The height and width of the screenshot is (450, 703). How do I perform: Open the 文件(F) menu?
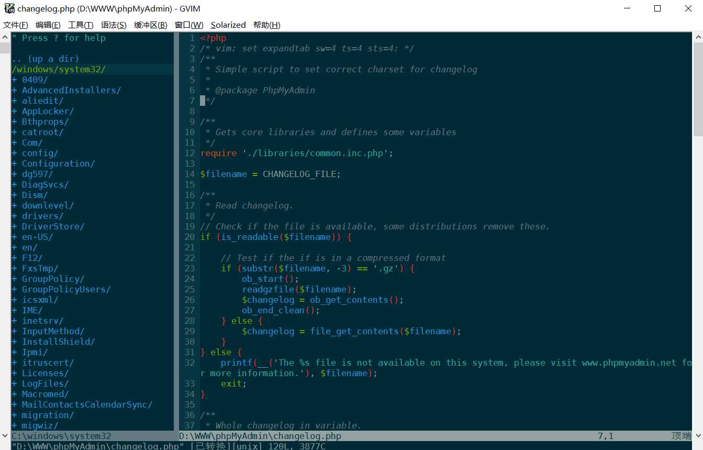pyautogui.click(x=16, y=25)
